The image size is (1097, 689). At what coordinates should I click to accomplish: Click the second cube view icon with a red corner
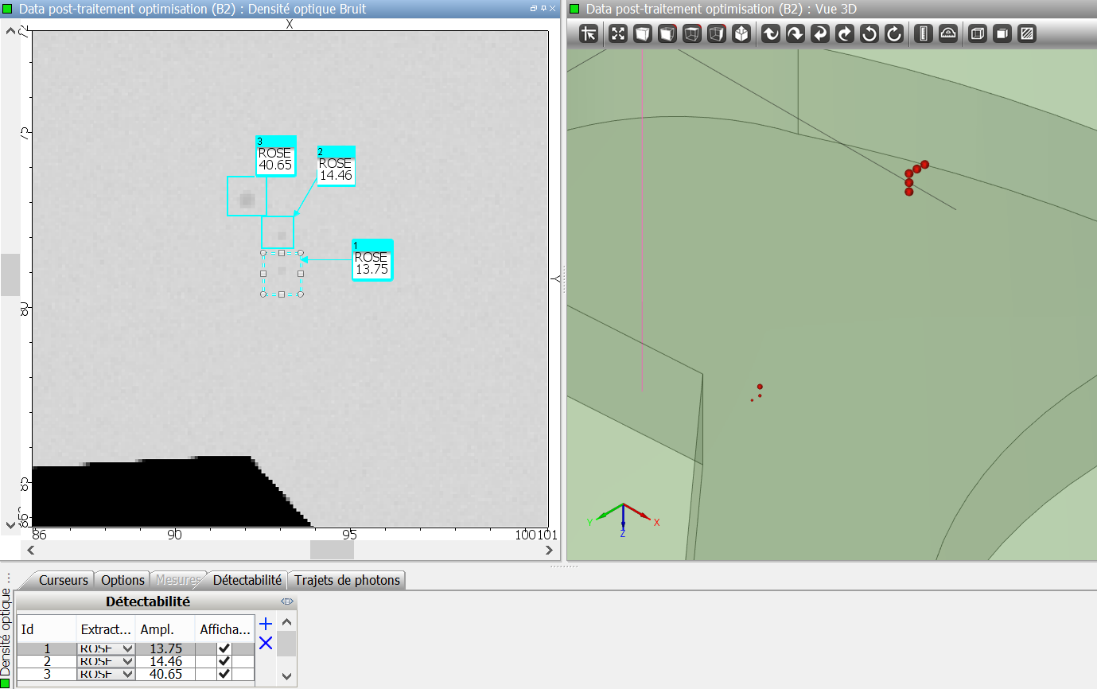(667, 34)
